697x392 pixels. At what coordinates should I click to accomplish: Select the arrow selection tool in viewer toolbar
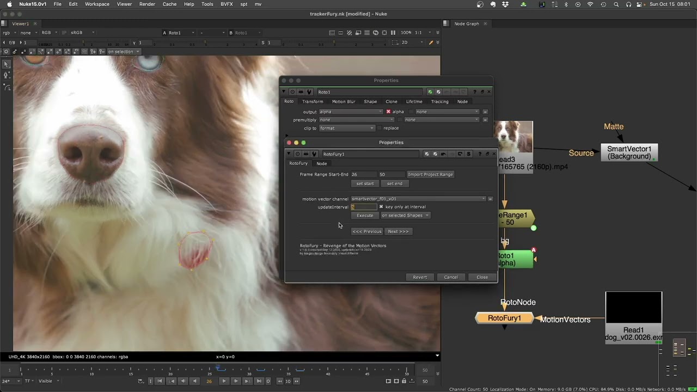tap(7, 64)
